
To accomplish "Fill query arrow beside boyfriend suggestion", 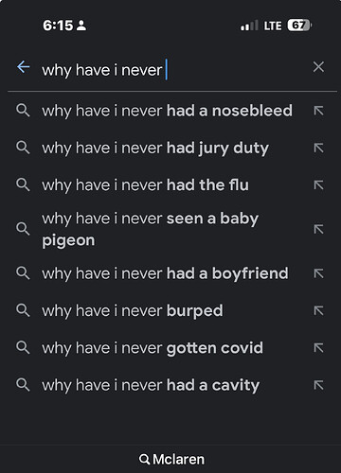I will [318, 273].
